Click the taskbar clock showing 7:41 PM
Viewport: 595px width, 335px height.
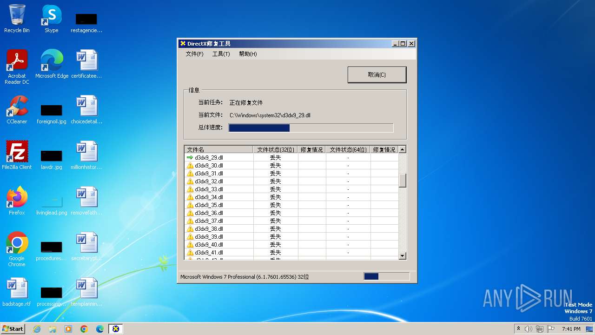pos(571,329)
